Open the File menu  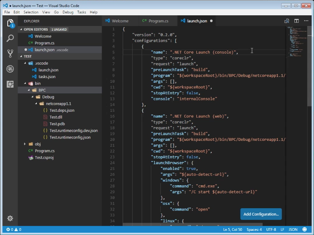pyautogui.click(x=7, y=12)
